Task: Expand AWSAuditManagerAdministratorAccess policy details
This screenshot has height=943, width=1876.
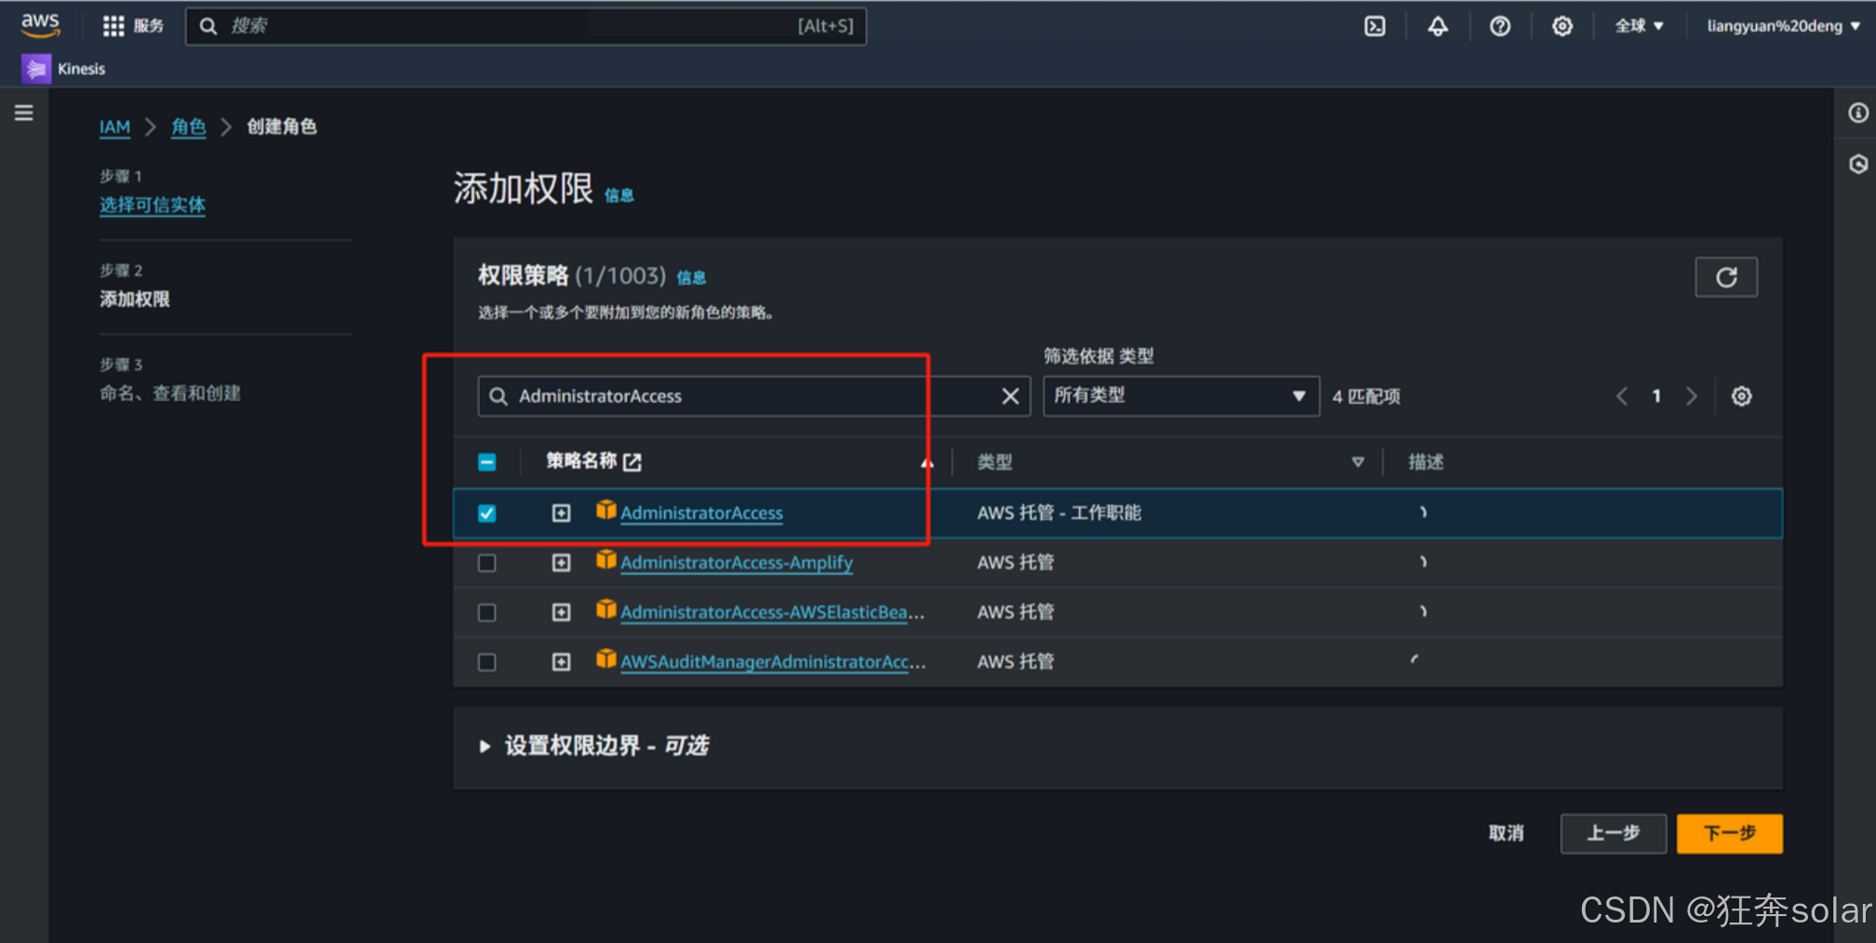Action: point(561,661)
